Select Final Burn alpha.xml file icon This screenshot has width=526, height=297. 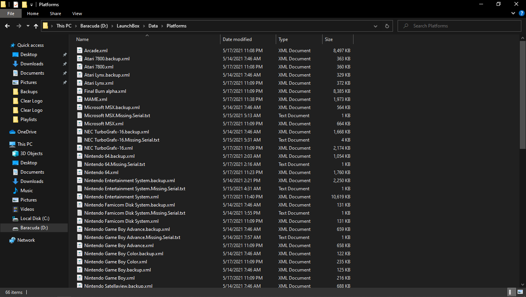80,91
